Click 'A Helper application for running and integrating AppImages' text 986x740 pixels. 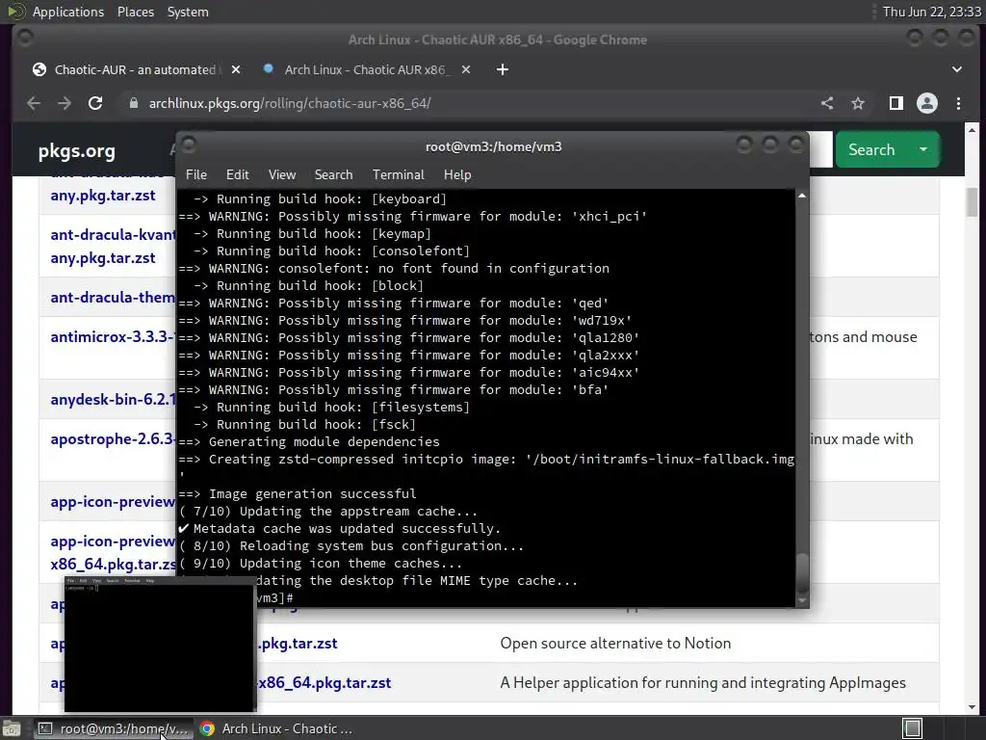pyautogui.click(x=703, y=683)
